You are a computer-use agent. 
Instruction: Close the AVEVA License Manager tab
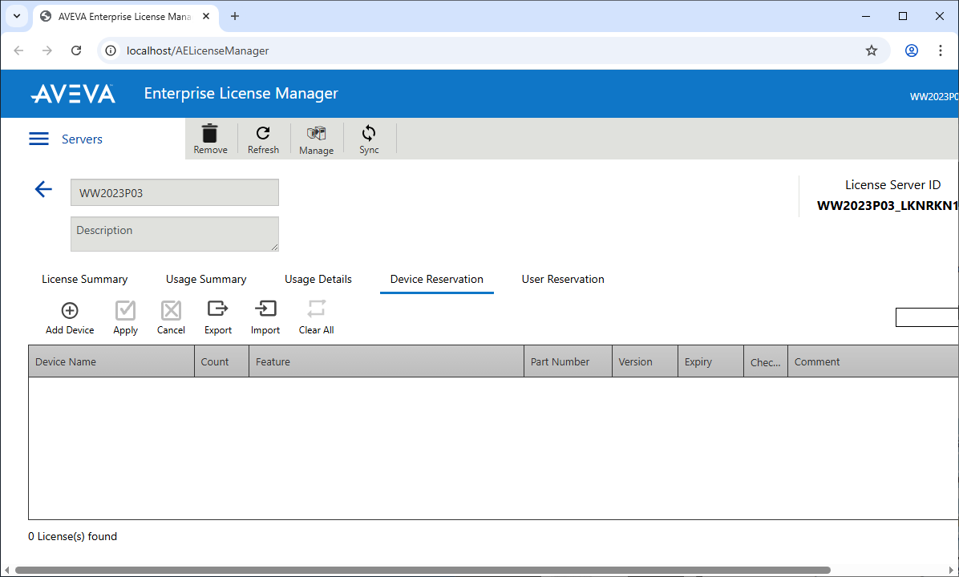tap(206, 17)
